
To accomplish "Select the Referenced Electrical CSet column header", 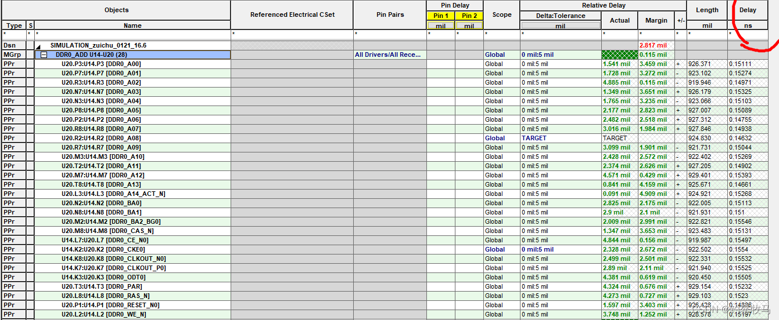I will pyautogui.click(x=292, y=14).
